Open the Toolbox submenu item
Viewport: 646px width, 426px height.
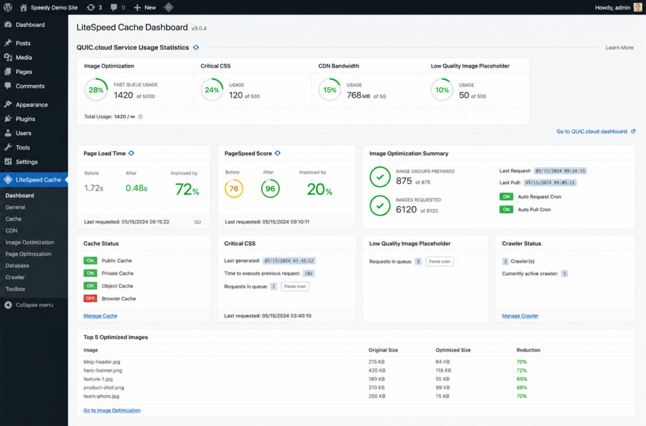click(15, 289)
